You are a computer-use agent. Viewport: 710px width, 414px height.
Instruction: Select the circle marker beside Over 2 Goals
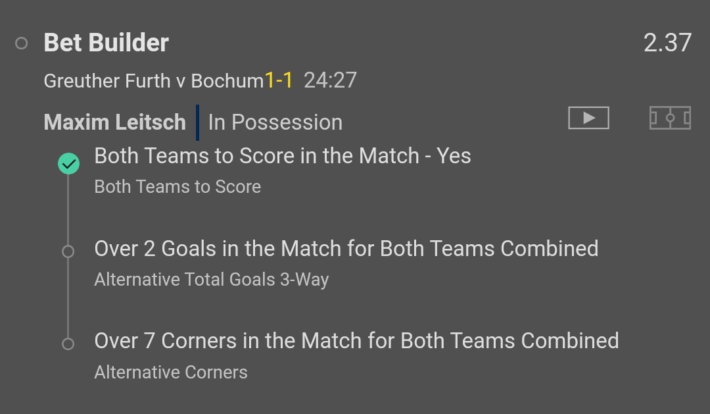pyautogui.click(x=68, y=251)
